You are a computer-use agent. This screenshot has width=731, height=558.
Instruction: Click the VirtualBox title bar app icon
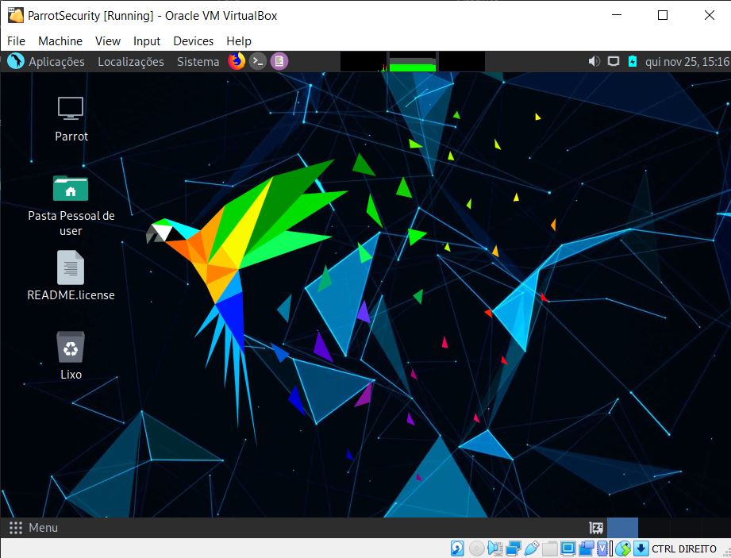(15, 15)
